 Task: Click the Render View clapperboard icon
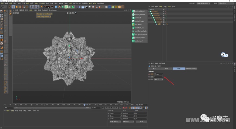(45, 7)
